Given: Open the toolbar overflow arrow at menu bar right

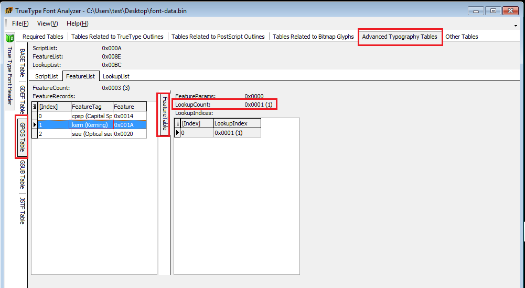Looking at the screenshot, I should 516,26.
